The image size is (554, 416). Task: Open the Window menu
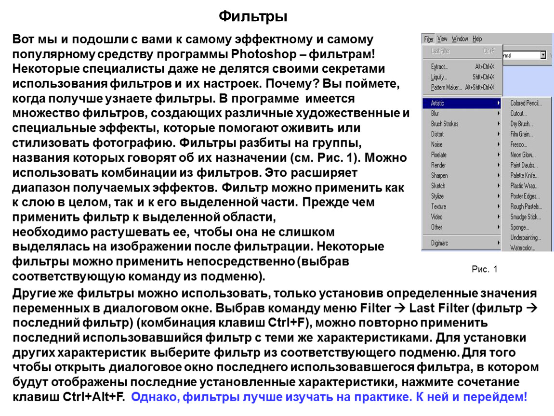pos(460,39)
